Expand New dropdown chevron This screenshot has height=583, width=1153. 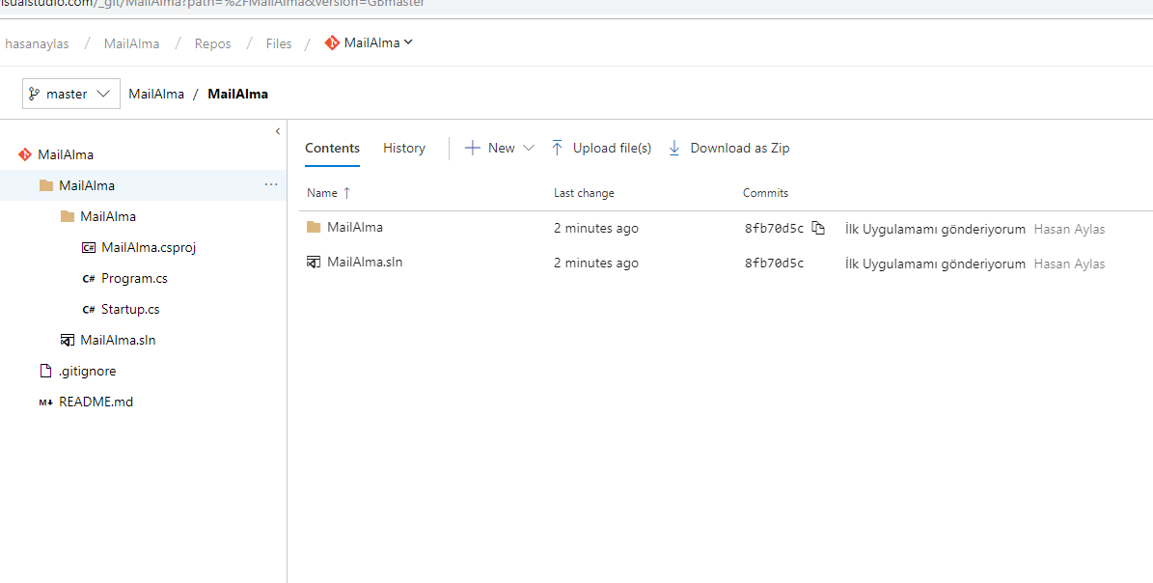(x=528, y=148)
